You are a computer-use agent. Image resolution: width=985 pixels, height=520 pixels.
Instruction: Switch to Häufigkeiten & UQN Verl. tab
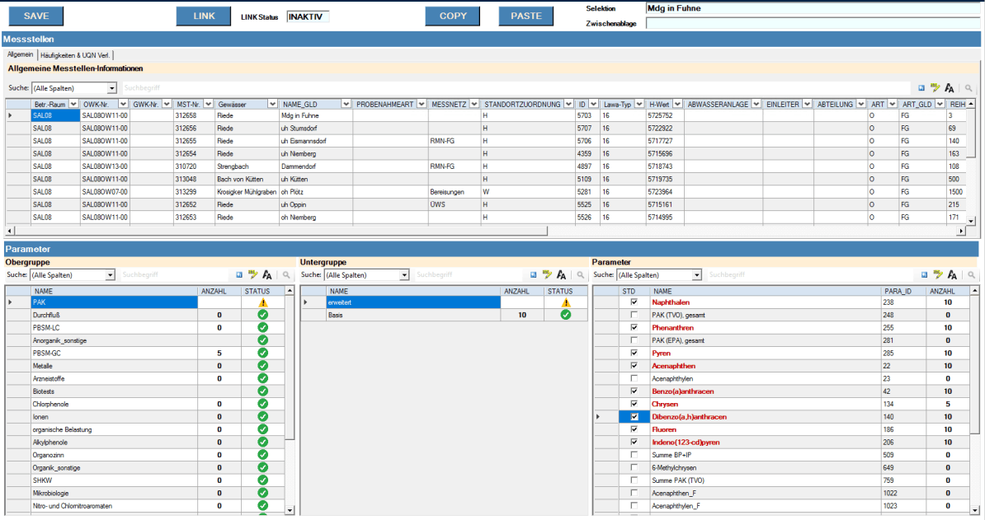75,55
